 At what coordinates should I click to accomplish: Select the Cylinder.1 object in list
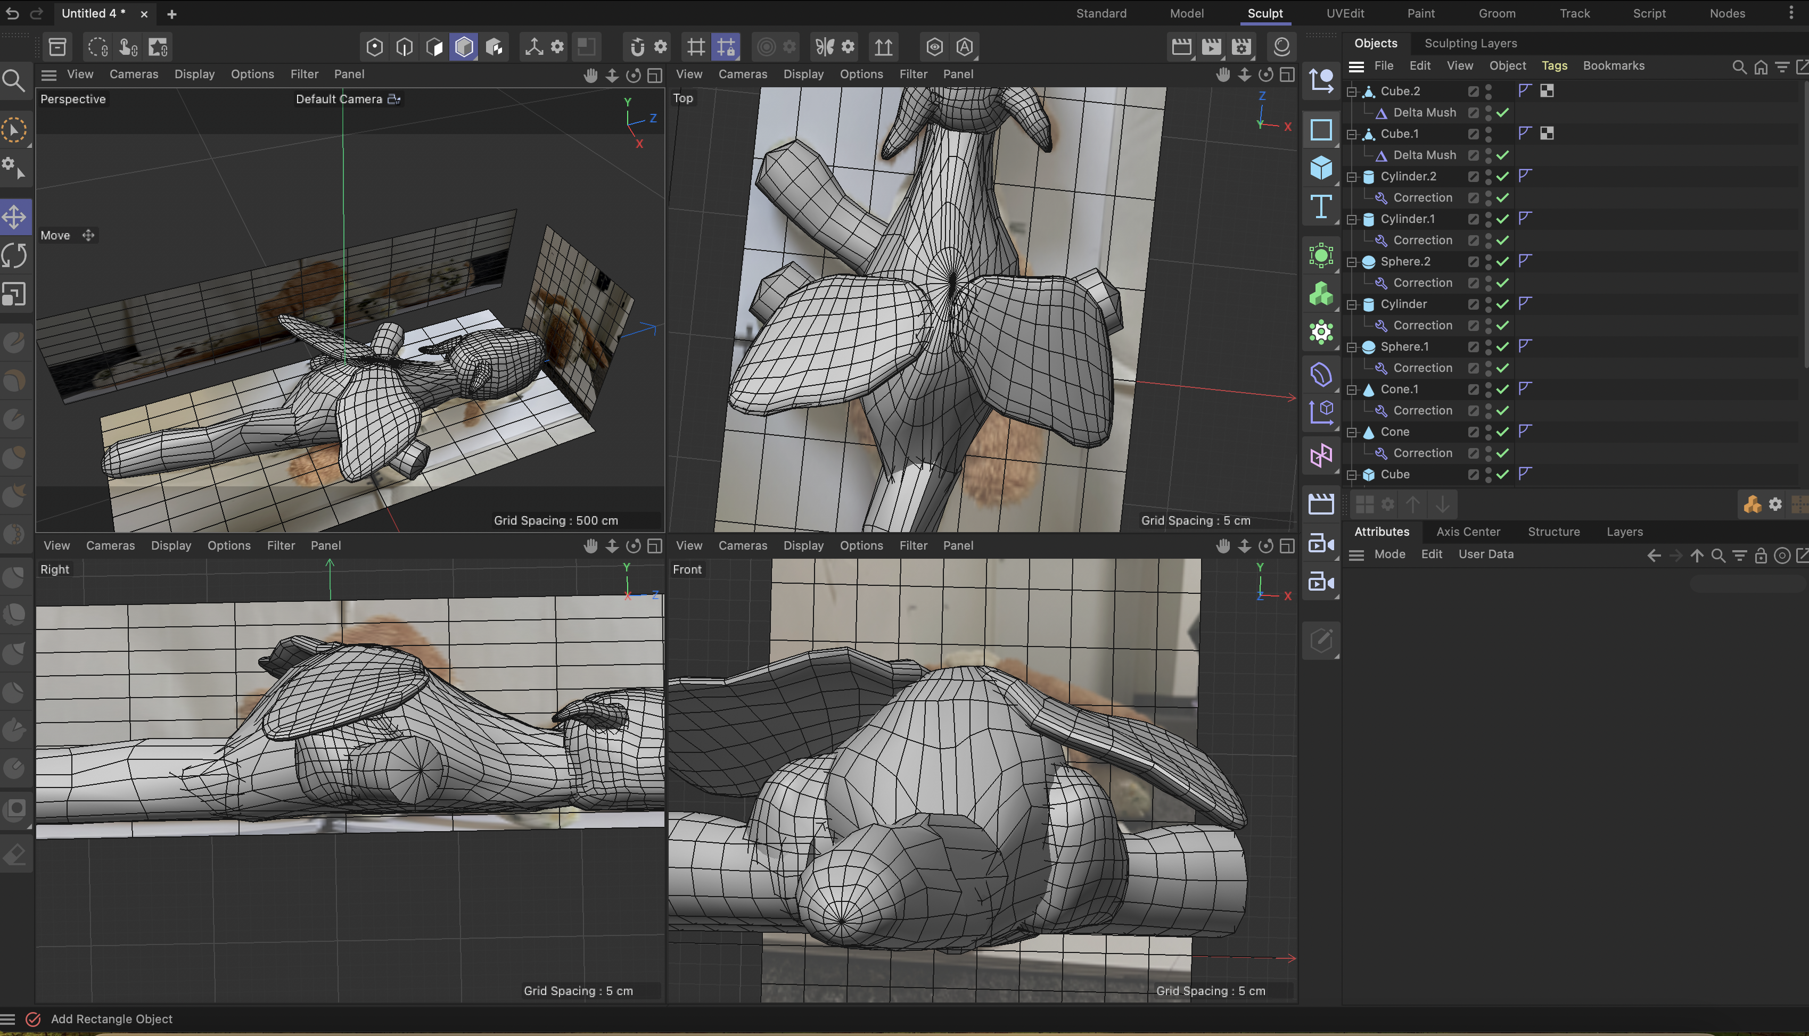1407,219
